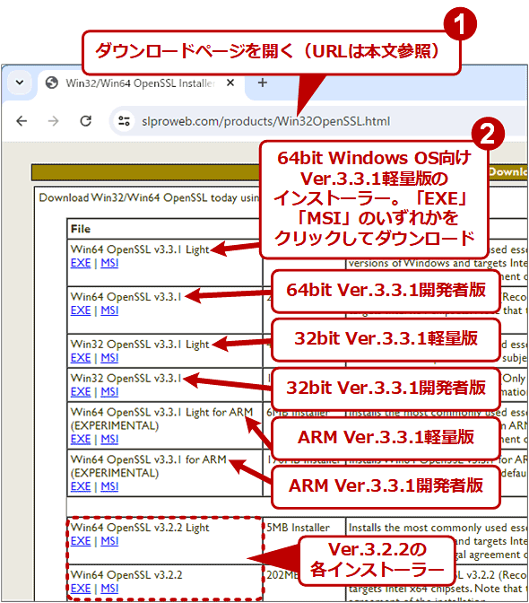529x603 pixels.
Task: Open site information icon in address bar
Action: (x=124, y=121)
